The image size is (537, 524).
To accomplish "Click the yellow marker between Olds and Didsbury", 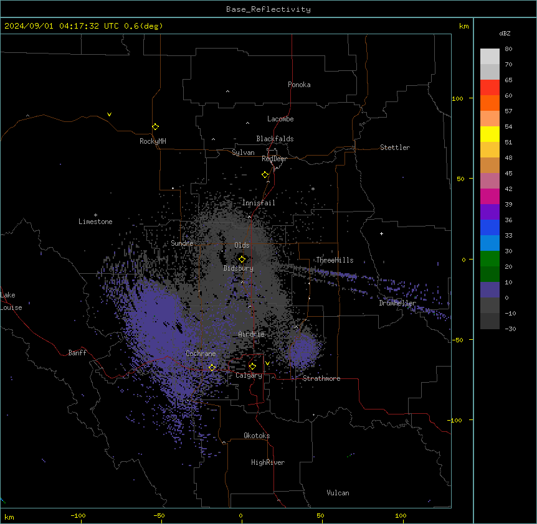I will [x=242, y=260].
